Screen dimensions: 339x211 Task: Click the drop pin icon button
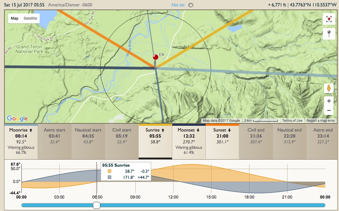328,34
